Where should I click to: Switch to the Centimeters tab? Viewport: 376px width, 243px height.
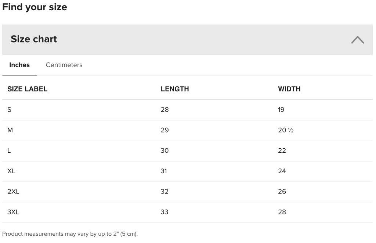(64, 65)
